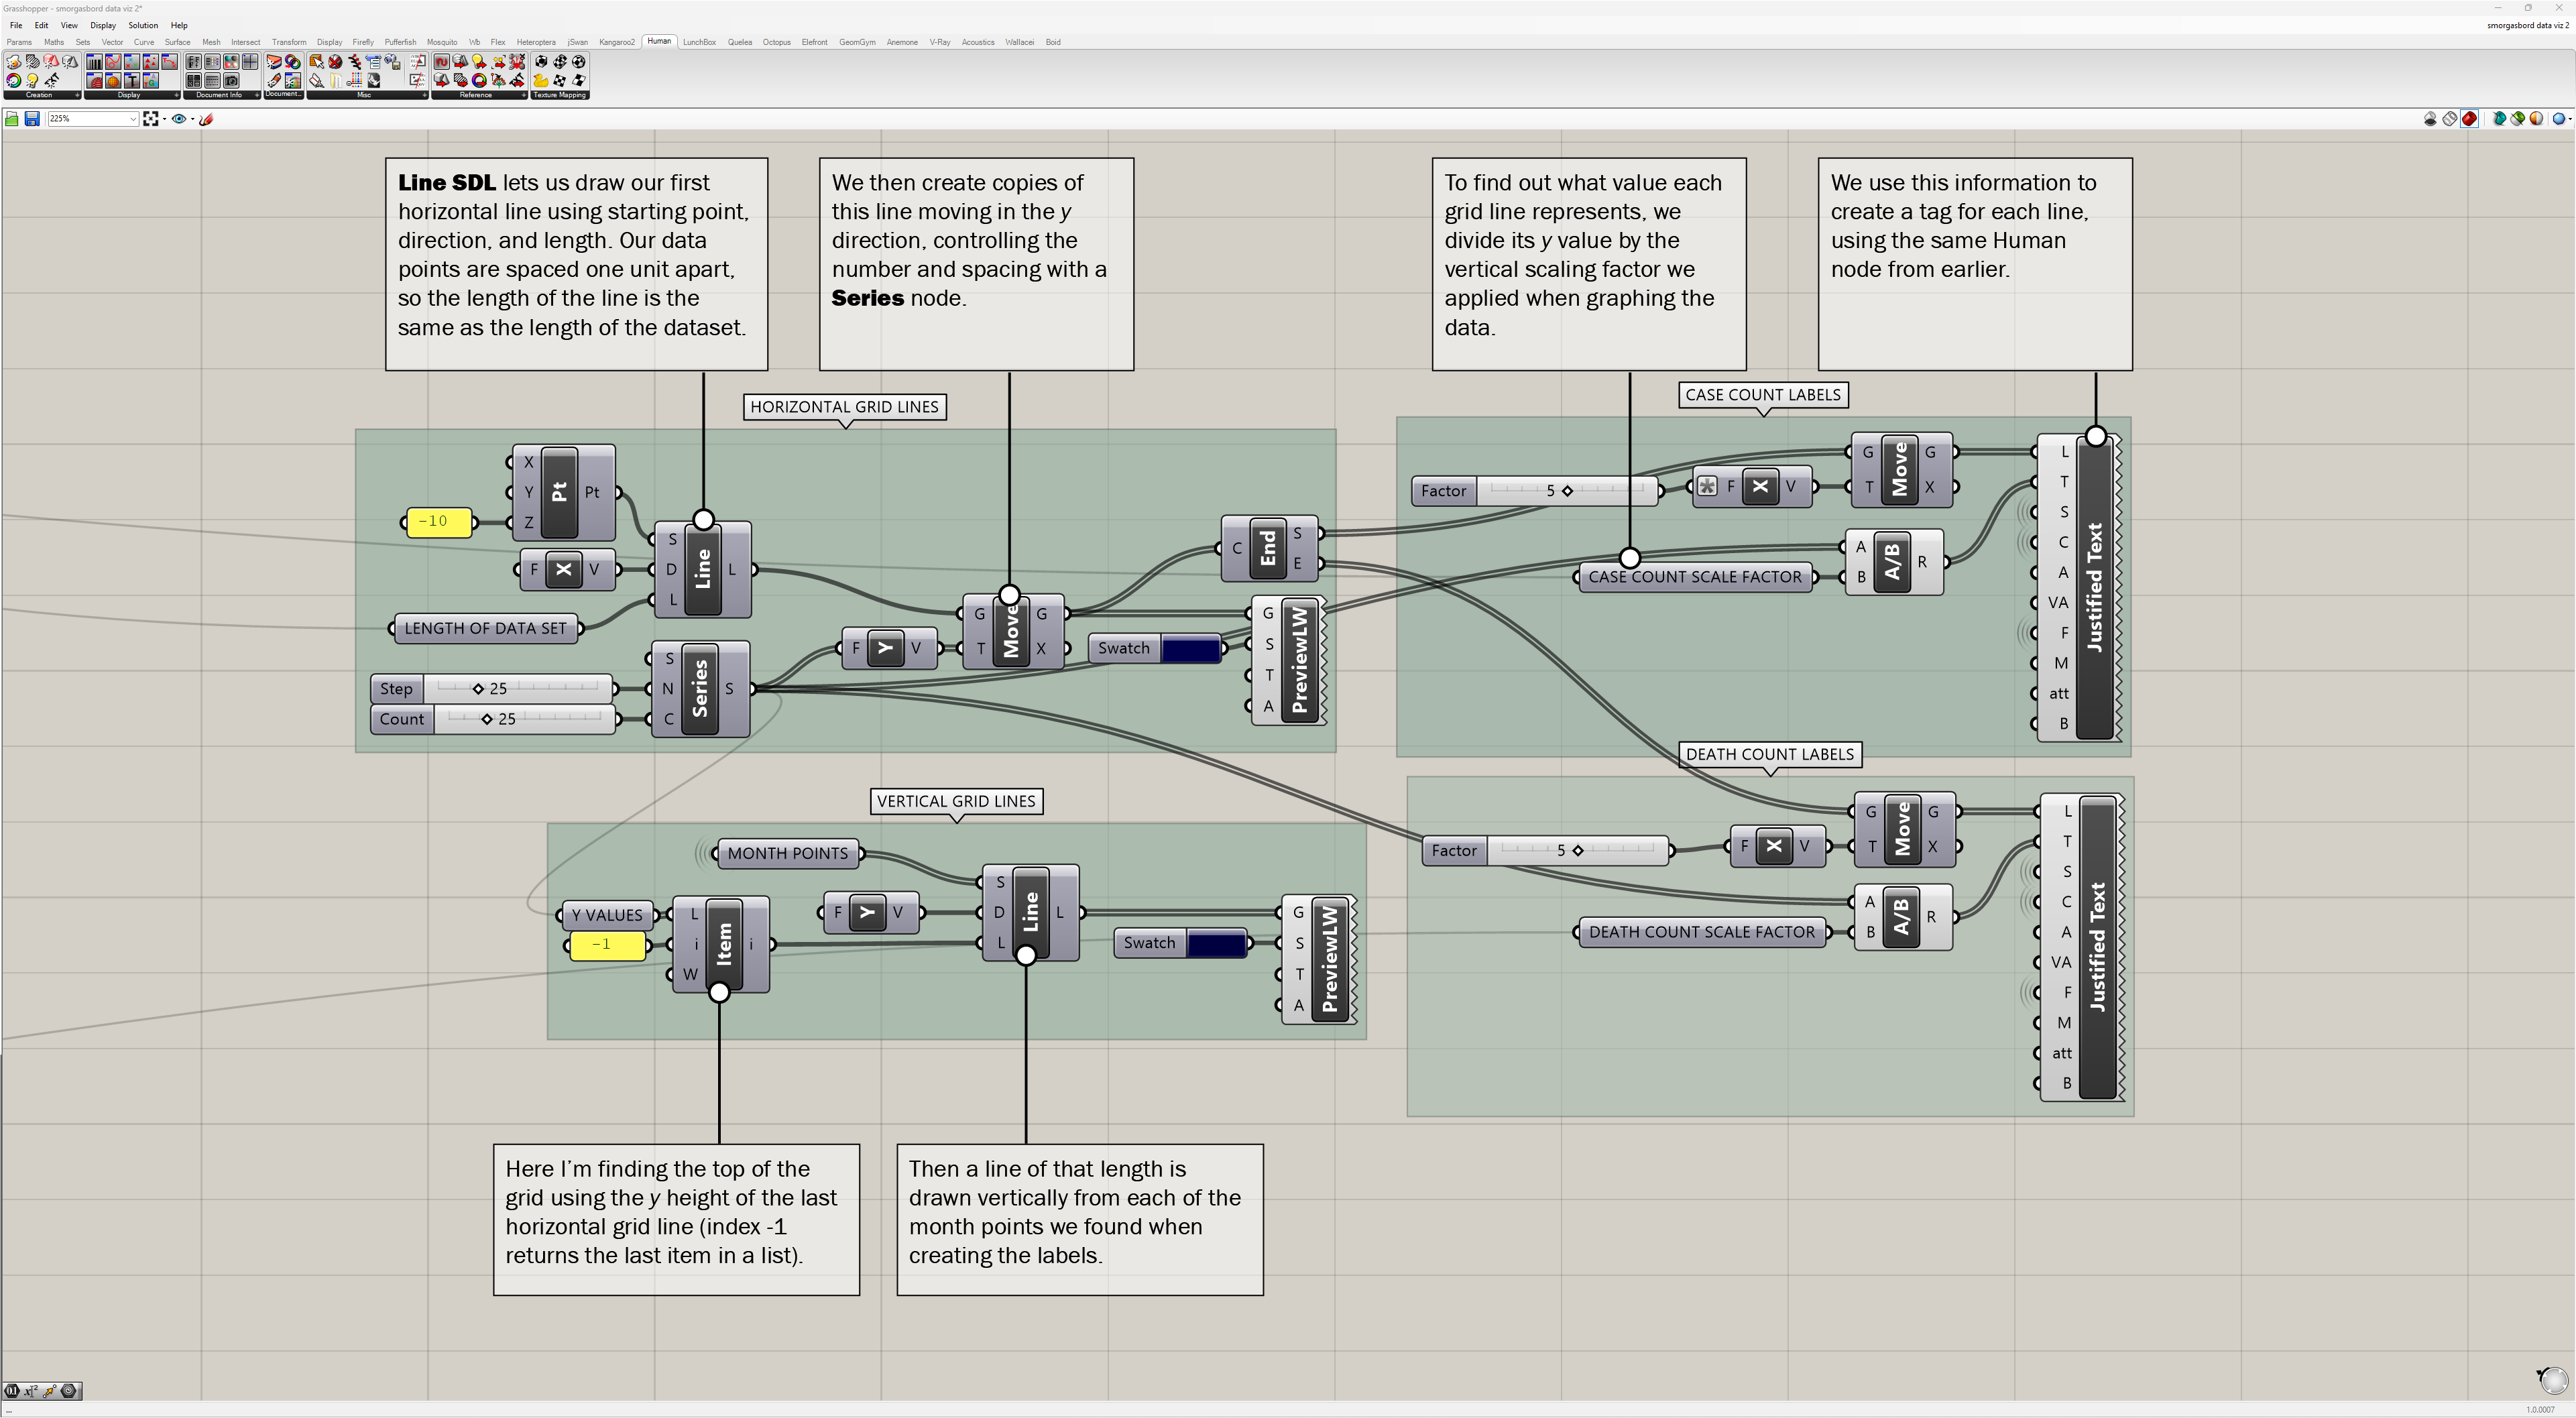Click the sketch pen tool icon
This screenshot has height=1418, width=2576.
206,119
